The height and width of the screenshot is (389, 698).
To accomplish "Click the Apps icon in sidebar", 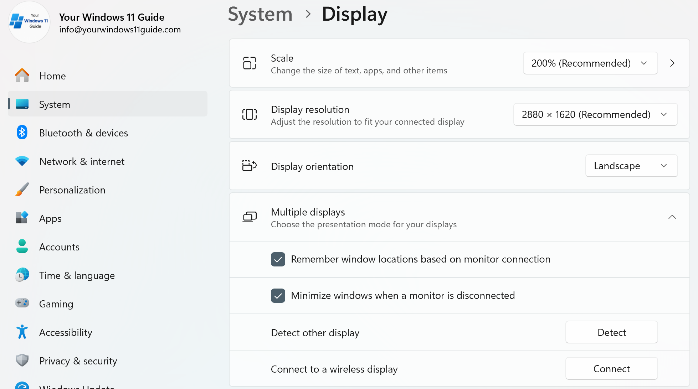I will [22, 217].
